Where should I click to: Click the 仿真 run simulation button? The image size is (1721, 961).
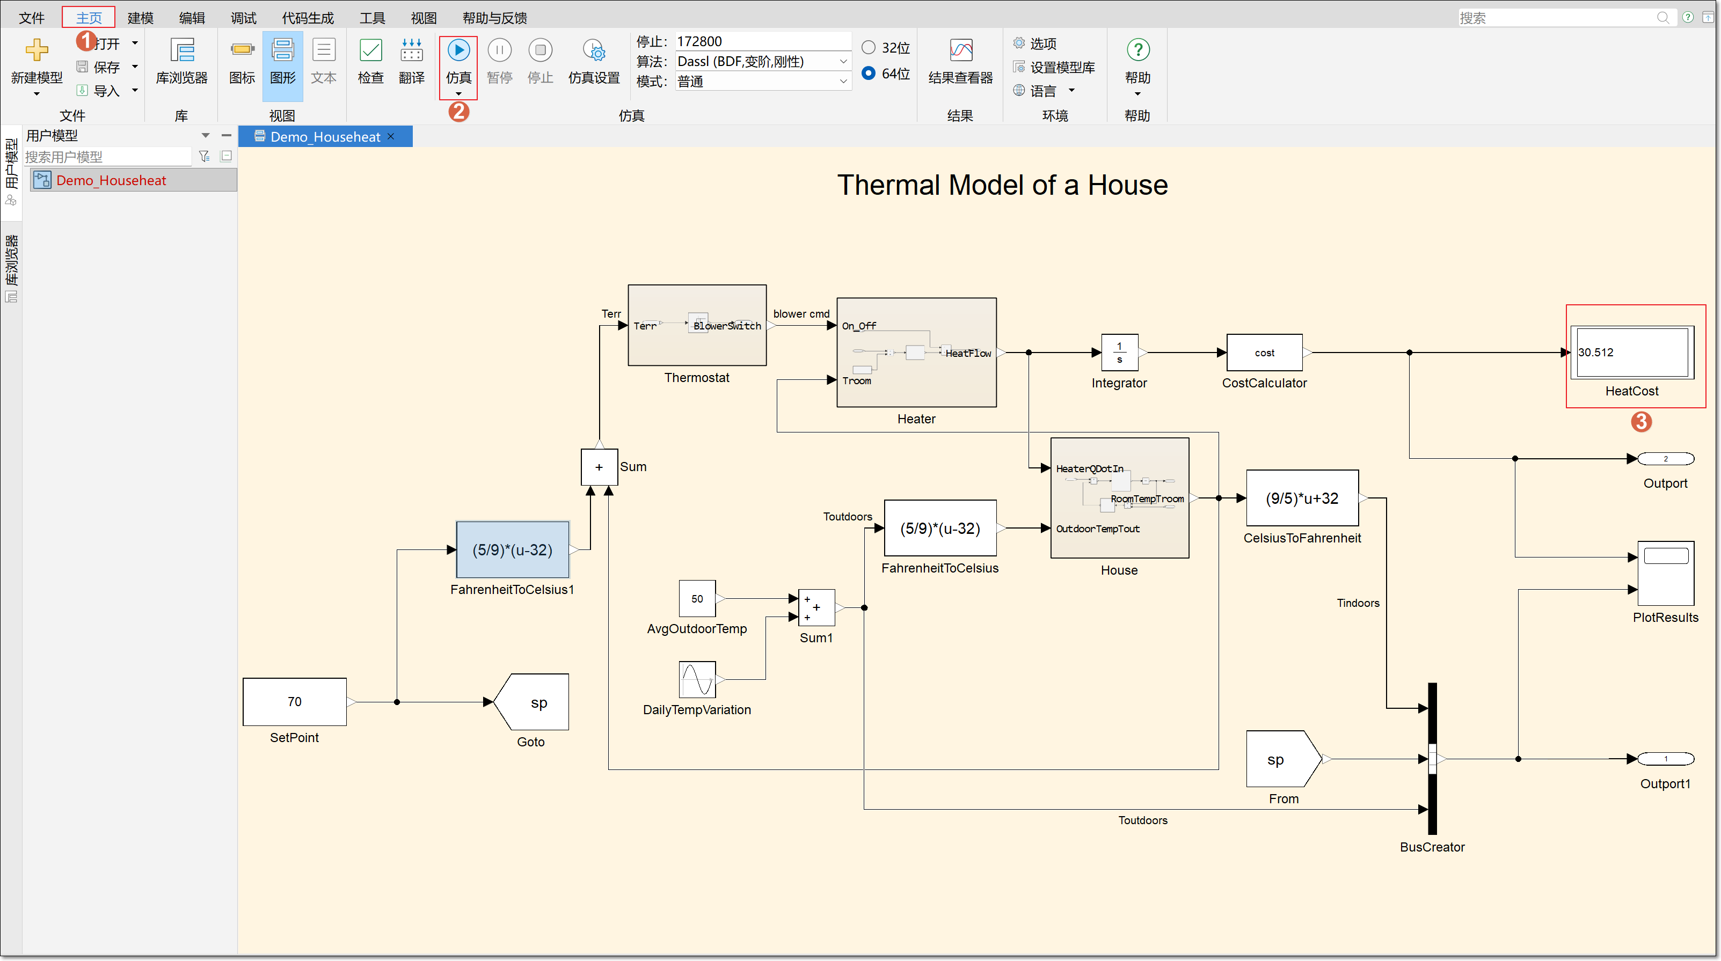(458, 51)
